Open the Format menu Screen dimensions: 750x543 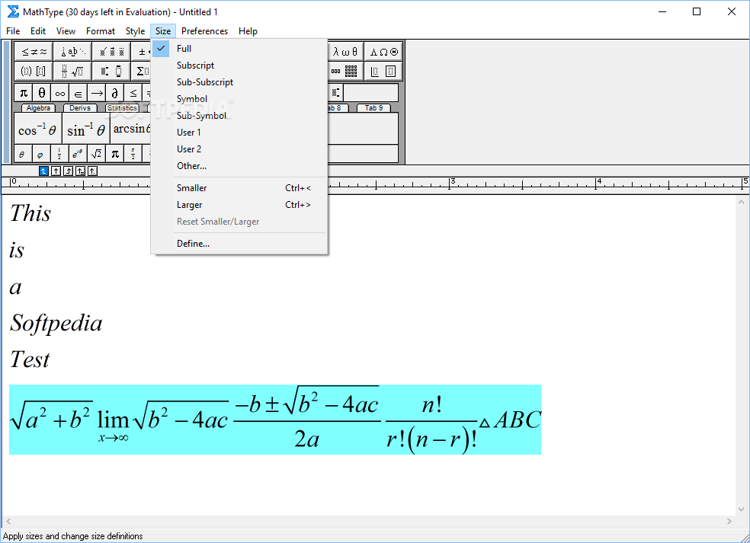[x=101, y=31]
